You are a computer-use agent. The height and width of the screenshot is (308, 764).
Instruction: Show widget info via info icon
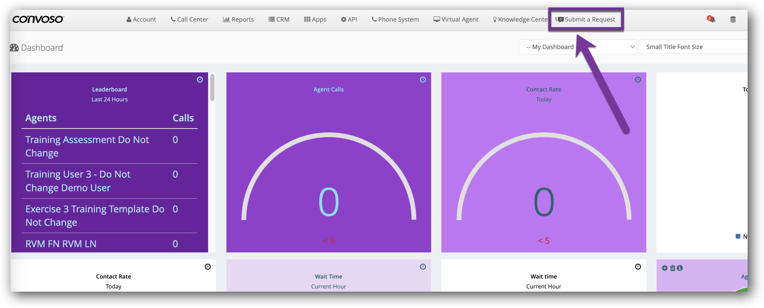pos(680,268)
